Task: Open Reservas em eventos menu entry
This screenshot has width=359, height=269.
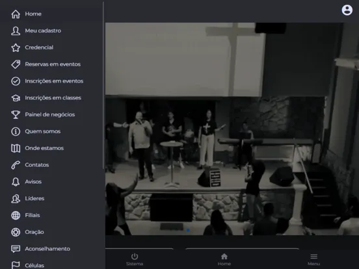Action: [53, 64]
